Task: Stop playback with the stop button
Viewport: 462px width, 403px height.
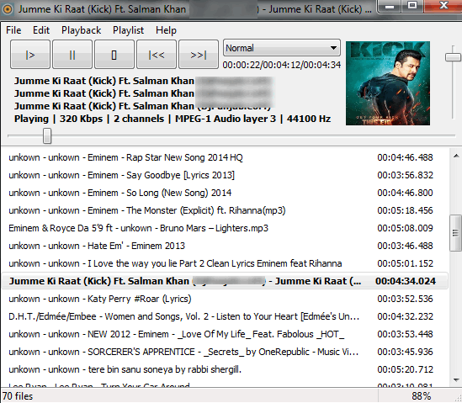Action: (x=114, y=55)
